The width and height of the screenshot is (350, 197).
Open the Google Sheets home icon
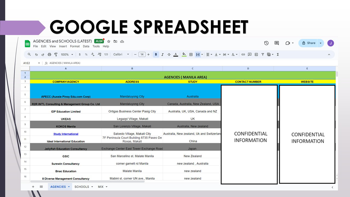pos(27,44)
